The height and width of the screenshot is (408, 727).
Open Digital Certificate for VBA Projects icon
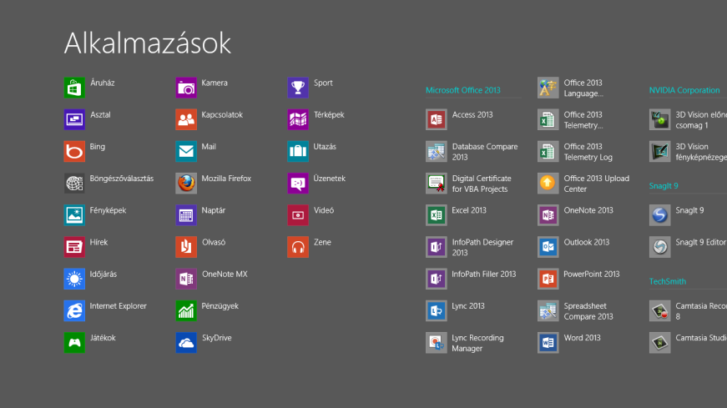click(x=437, y=183)
